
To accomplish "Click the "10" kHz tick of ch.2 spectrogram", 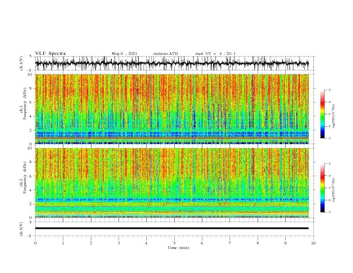I will [x=30, y=148].
